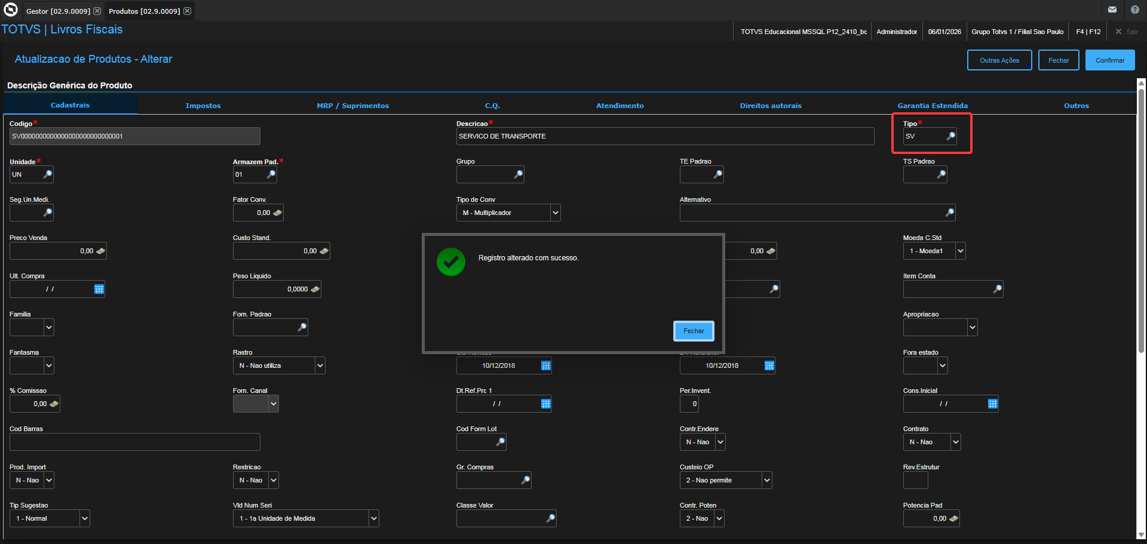
Task: Open the calculator icon for Potencia Pad
Action: (953, 518)
